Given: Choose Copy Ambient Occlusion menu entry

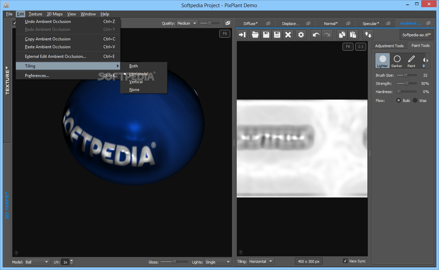Looking at the screenshot, I should pos(68,39).
